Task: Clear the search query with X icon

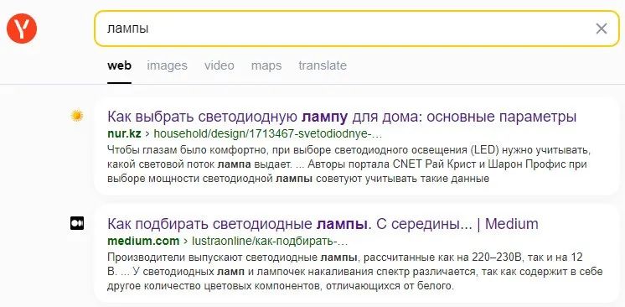Action: 601,29
